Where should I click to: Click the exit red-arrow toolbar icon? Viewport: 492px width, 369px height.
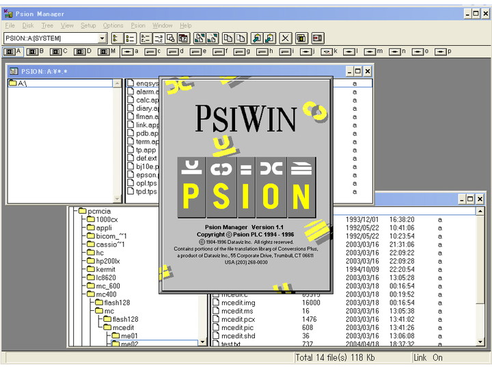pyautogui.click(x=318, y=38)
